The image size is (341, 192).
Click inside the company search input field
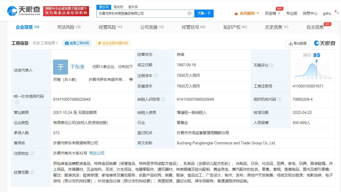point(142,13)
